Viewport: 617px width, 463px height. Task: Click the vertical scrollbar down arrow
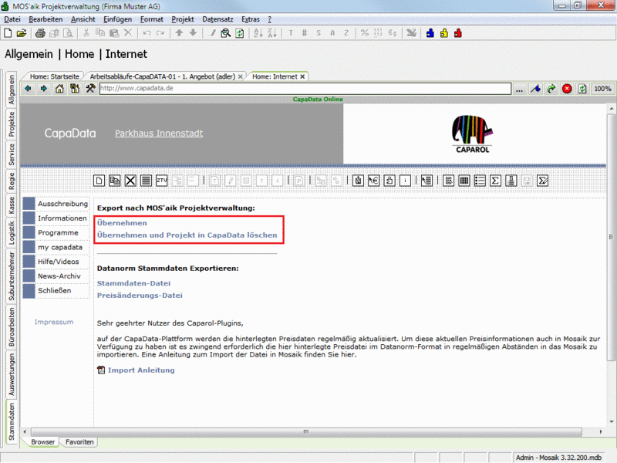[611, 421]
